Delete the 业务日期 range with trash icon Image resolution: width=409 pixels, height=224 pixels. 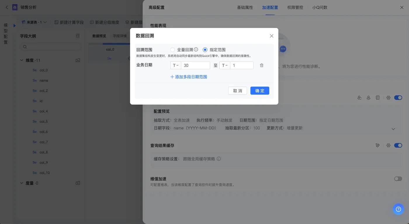[262, 65]
